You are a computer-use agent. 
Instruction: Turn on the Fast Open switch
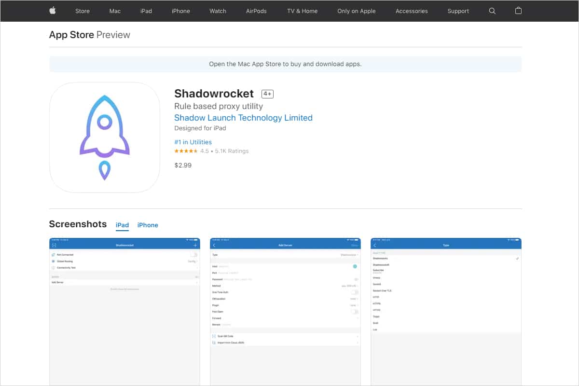355,312
